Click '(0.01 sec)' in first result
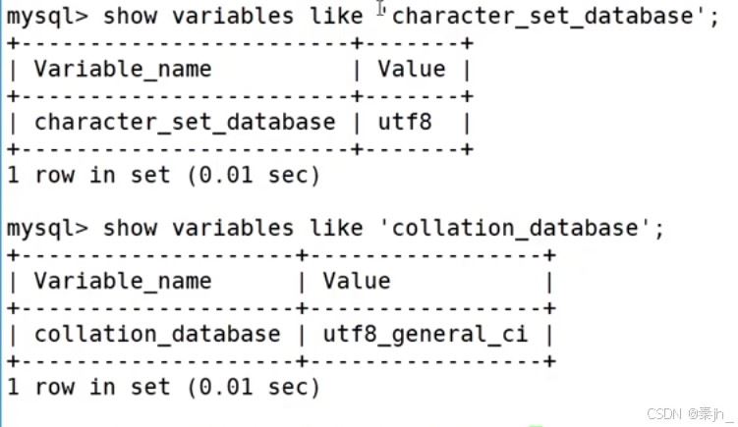Viewport: 738px width, 427px height. pyautogui.click(x=254, y=176)
